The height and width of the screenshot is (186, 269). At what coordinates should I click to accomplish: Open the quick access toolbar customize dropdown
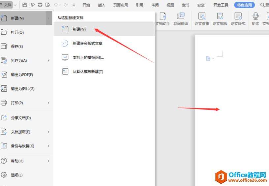click(x=74, y=5)
